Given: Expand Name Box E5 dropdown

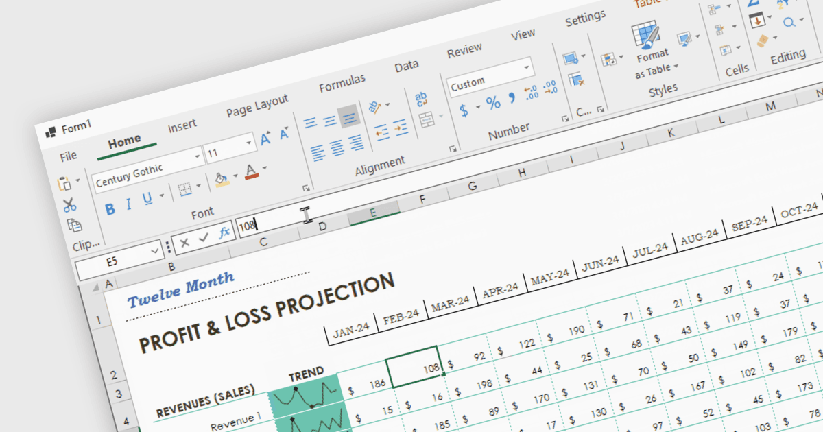Looking at the screenshot, I should coord(154,252).
